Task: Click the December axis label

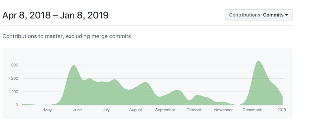Action: click(x=252, y=110)
